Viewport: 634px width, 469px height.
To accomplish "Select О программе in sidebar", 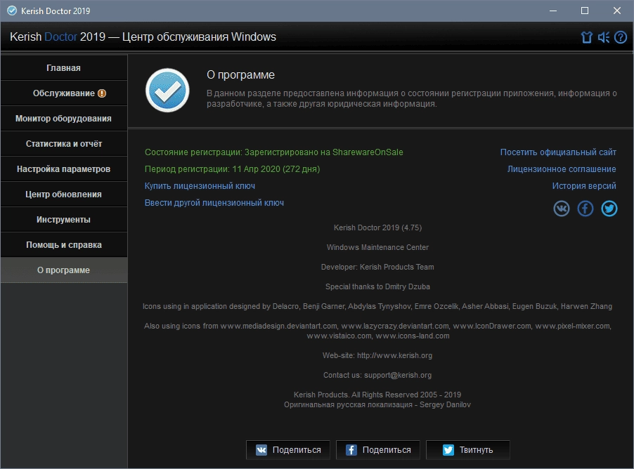I will pos(64,270).
